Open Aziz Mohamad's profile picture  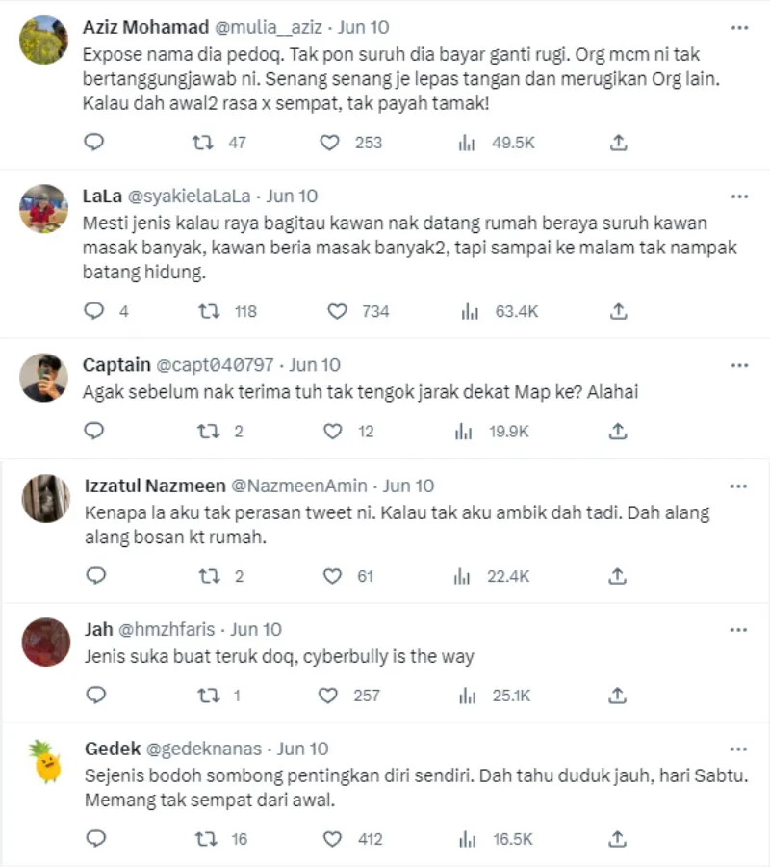tap(45, 40)
